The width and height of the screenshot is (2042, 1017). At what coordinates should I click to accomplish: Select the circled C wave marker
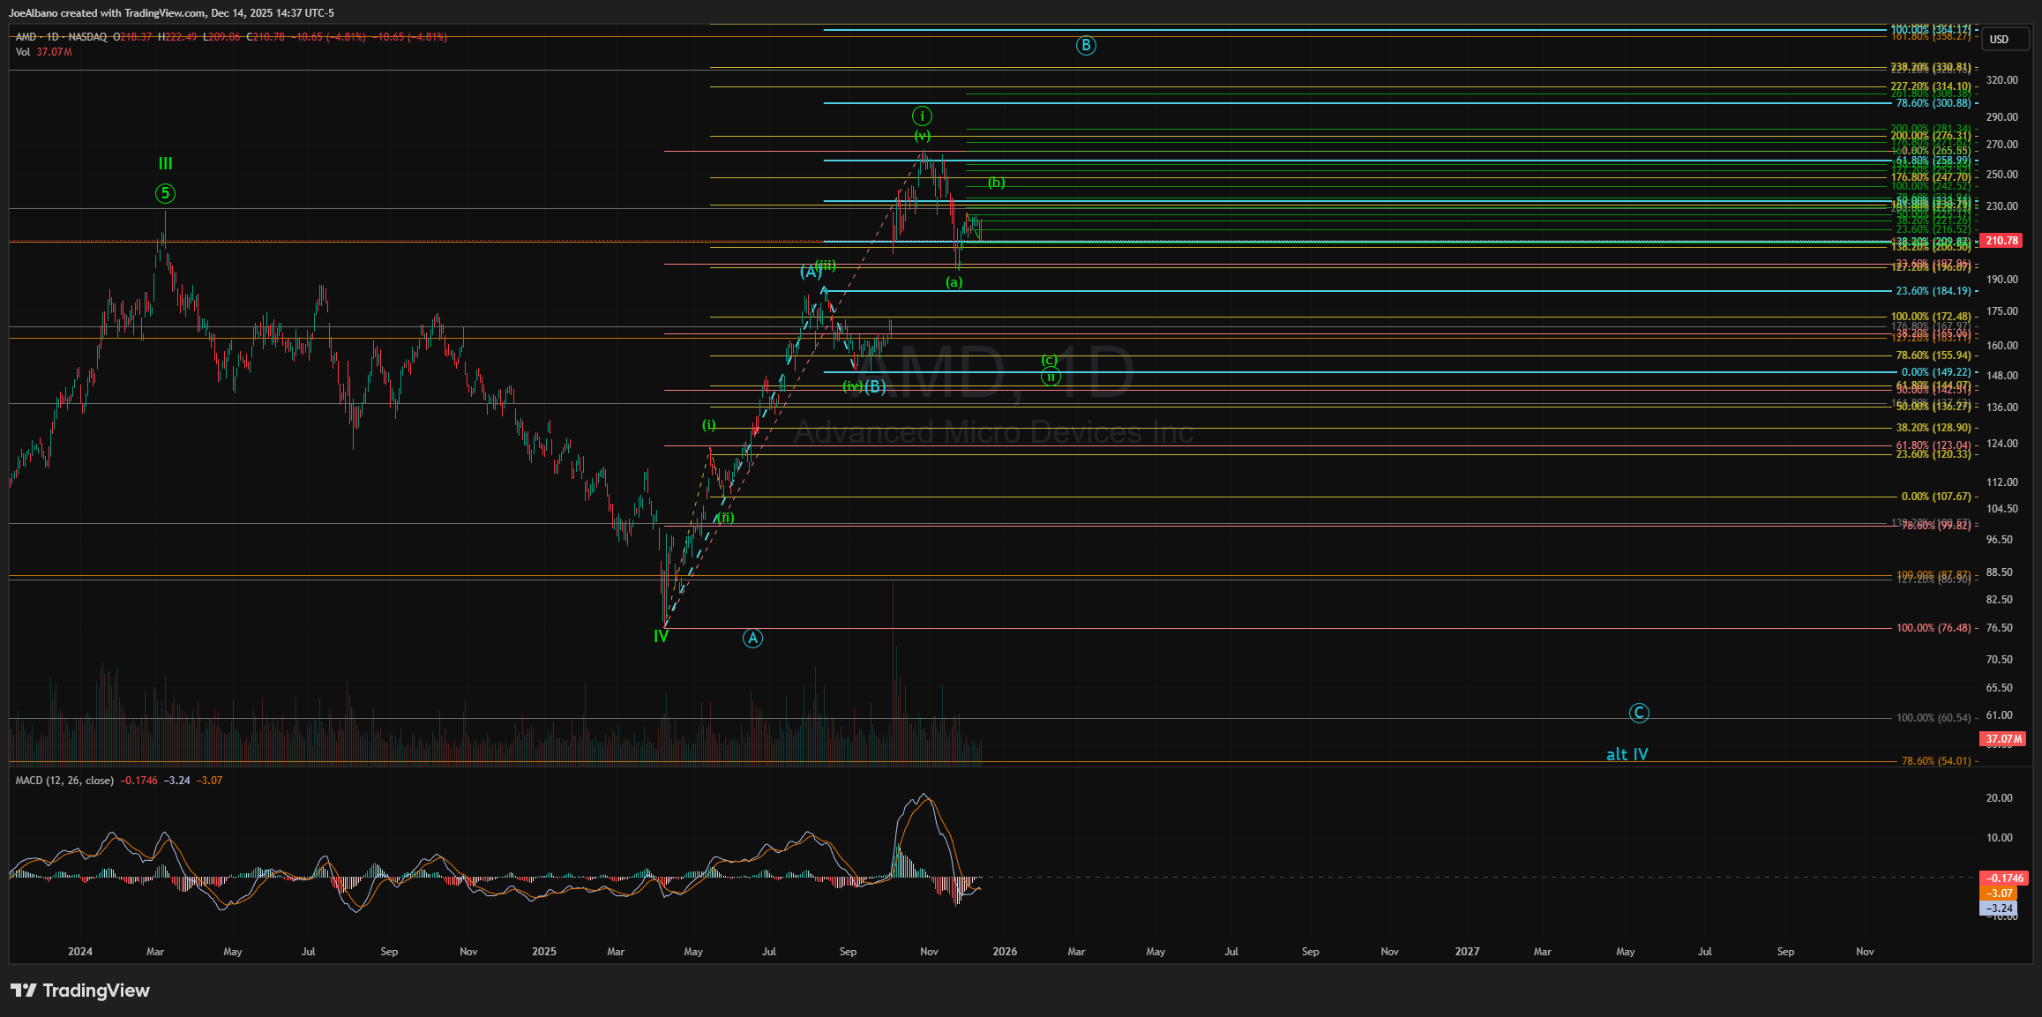click(x=1638, y=713)
